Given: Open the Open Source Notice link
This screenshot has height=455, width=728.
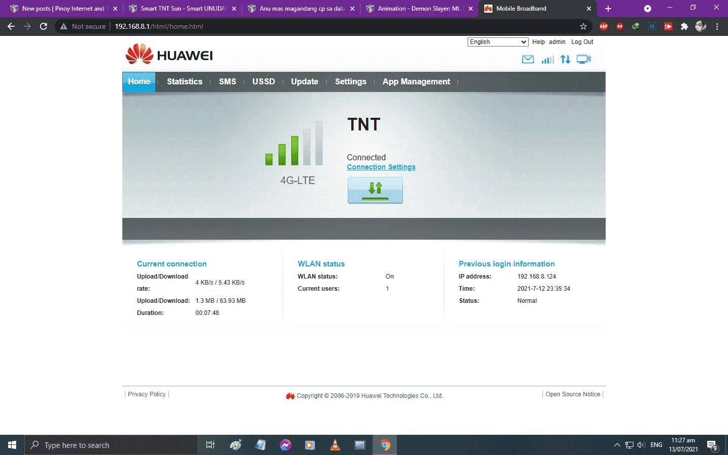Looking at the screenshot, I should [573, 394].
